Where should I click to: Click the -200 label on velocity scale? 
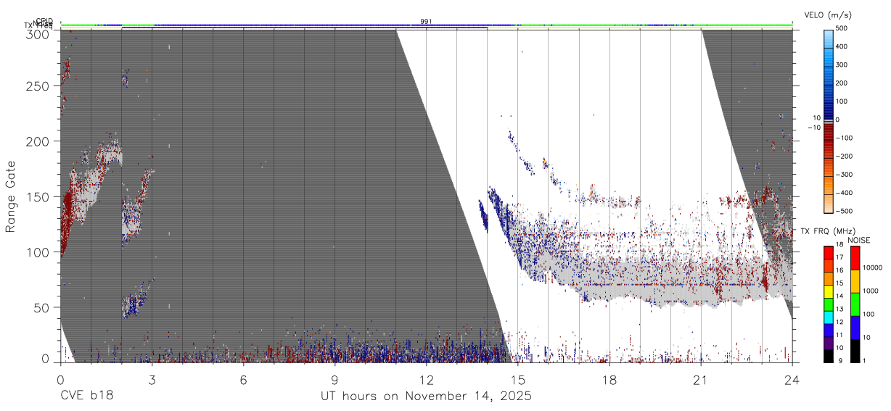point(843,157)
